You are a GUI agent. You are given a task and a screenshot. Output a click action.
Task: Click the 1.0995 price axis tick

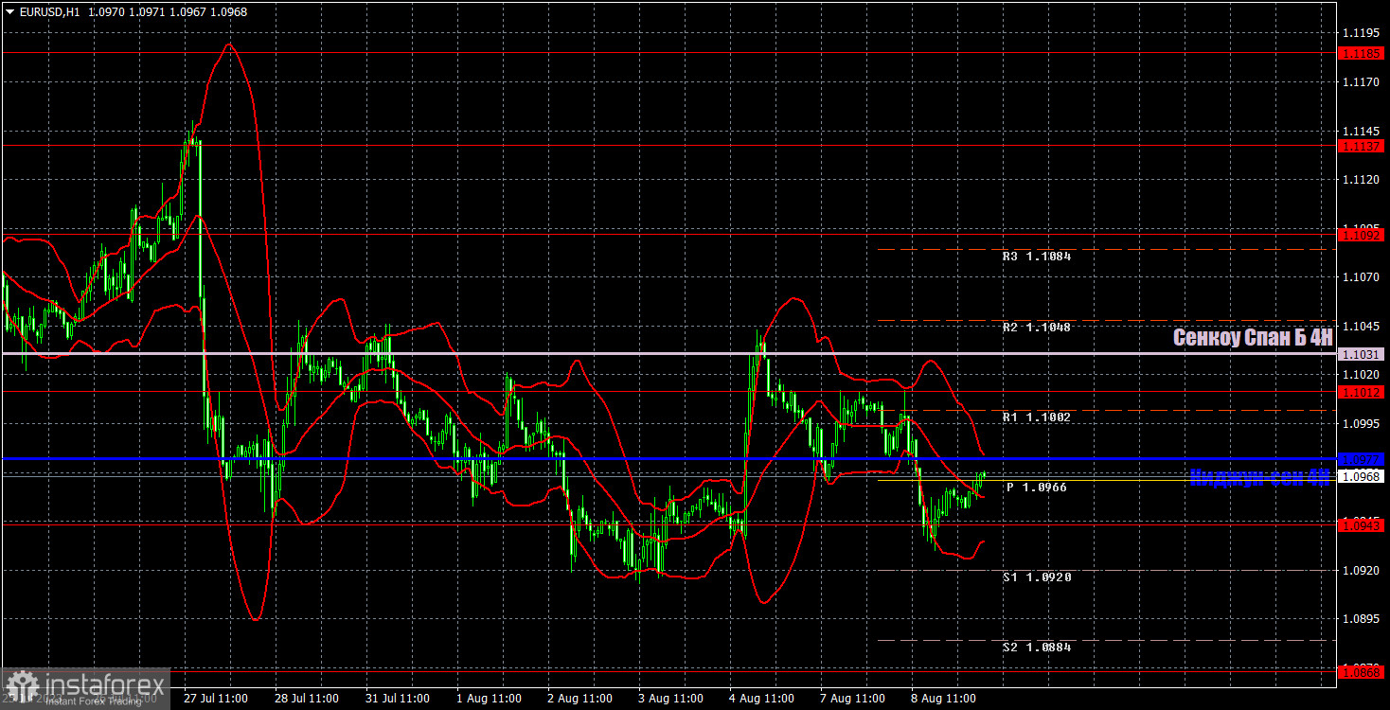click(x=1360, y=423)
